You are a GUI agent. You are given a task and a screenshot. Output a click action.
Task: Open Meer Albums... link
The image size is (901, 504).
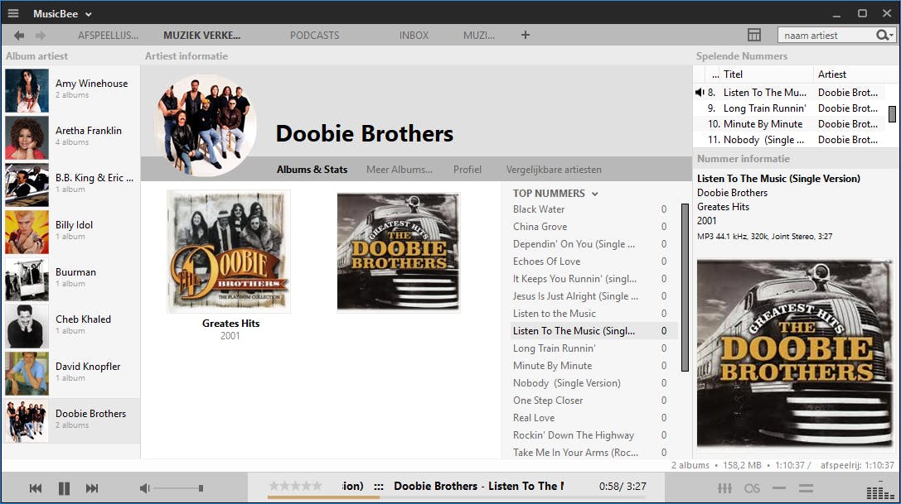[x=400, y=170]
